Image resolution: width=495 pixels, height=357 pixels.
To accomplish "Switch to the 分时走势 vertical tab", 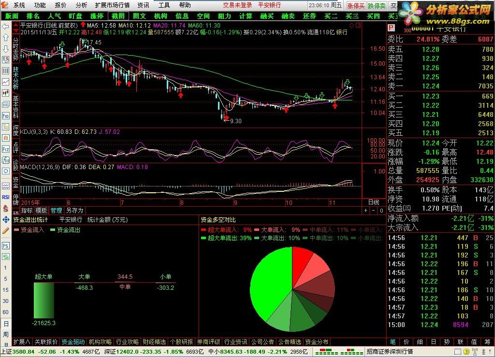I will (x=16, y=49).
